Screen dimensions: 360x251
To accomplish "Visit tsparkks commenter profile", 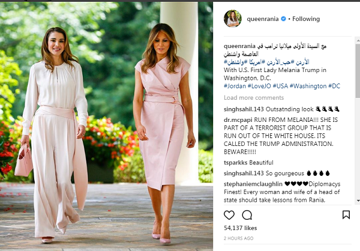I will (x=236, y=163).
